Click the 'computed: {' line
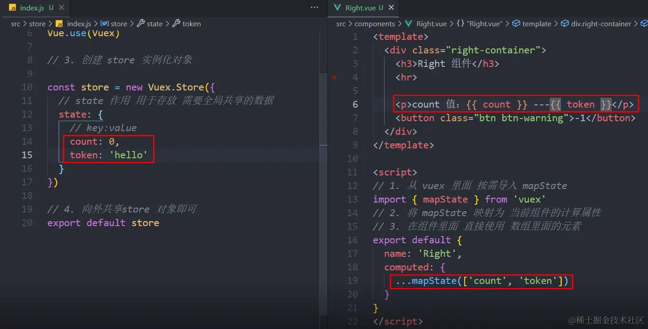This screenshot has width=648, height=329. tap(415, 267)
